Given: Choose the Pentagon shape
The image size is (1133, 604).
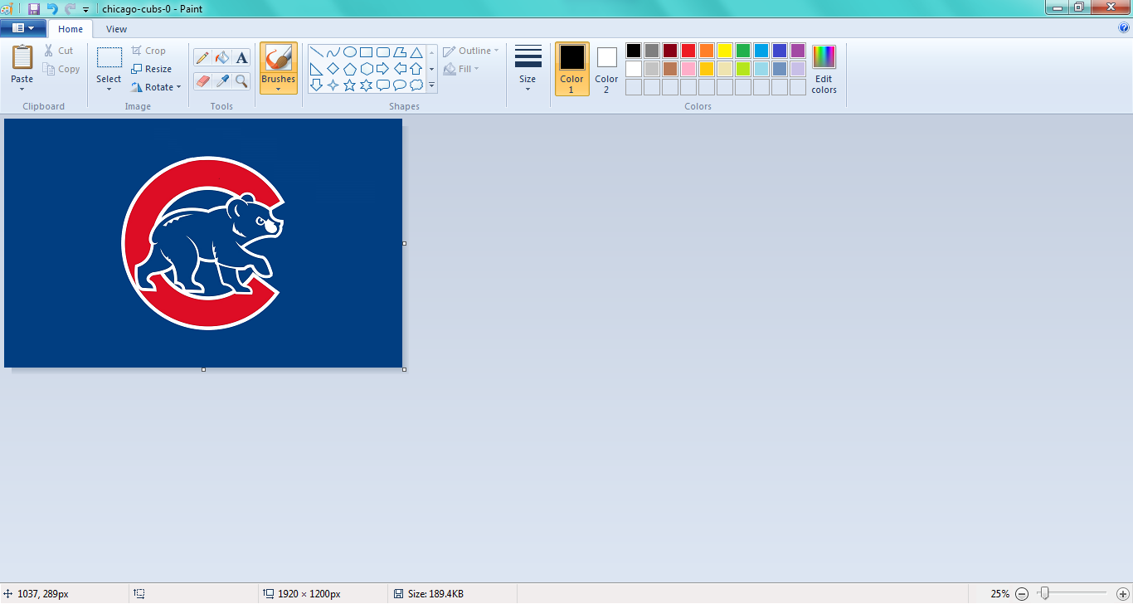Looking at the screenshot, I should (x=349, y=69).
